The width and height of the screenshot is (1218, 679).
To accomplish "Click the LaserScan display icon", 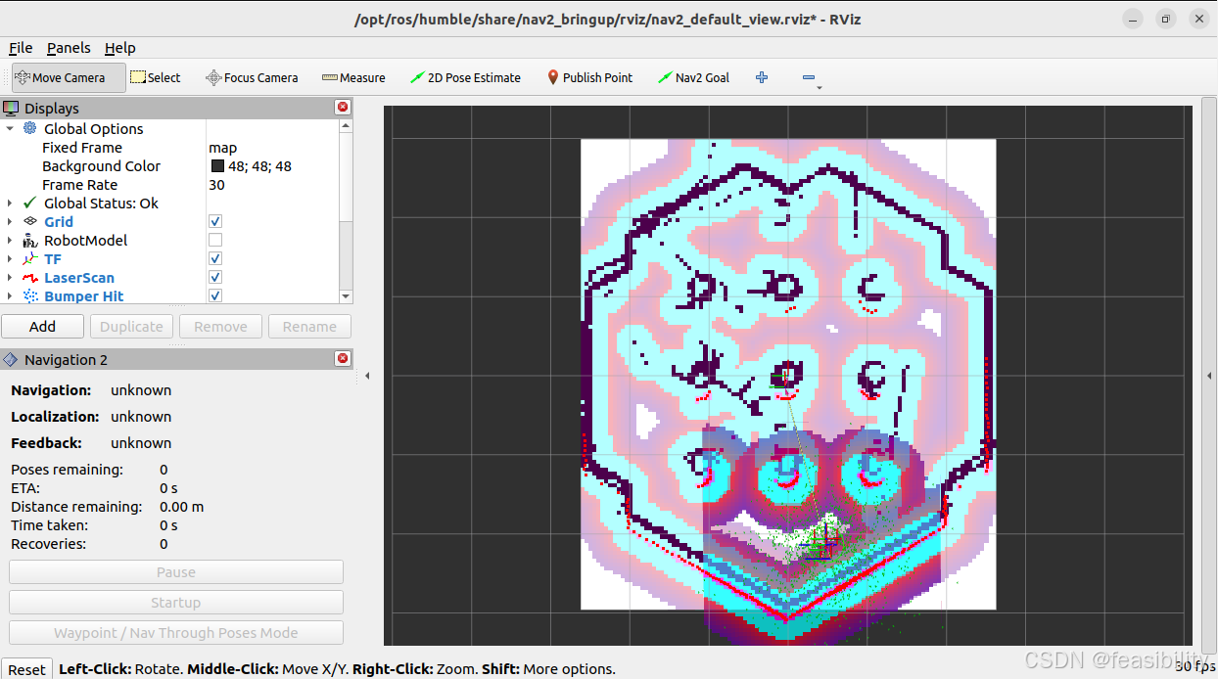I will [30, 277].
